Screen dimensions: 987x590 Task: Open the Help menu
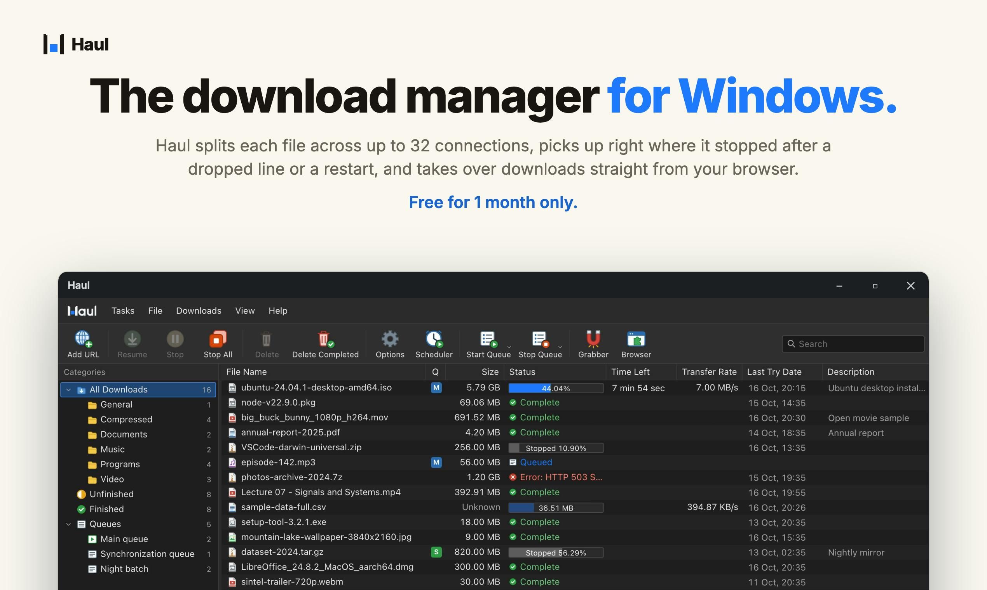click(x=278, y=311)
